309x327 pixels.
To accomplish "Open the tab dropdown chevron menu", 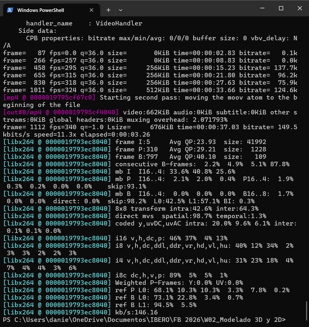I will 120,10.
